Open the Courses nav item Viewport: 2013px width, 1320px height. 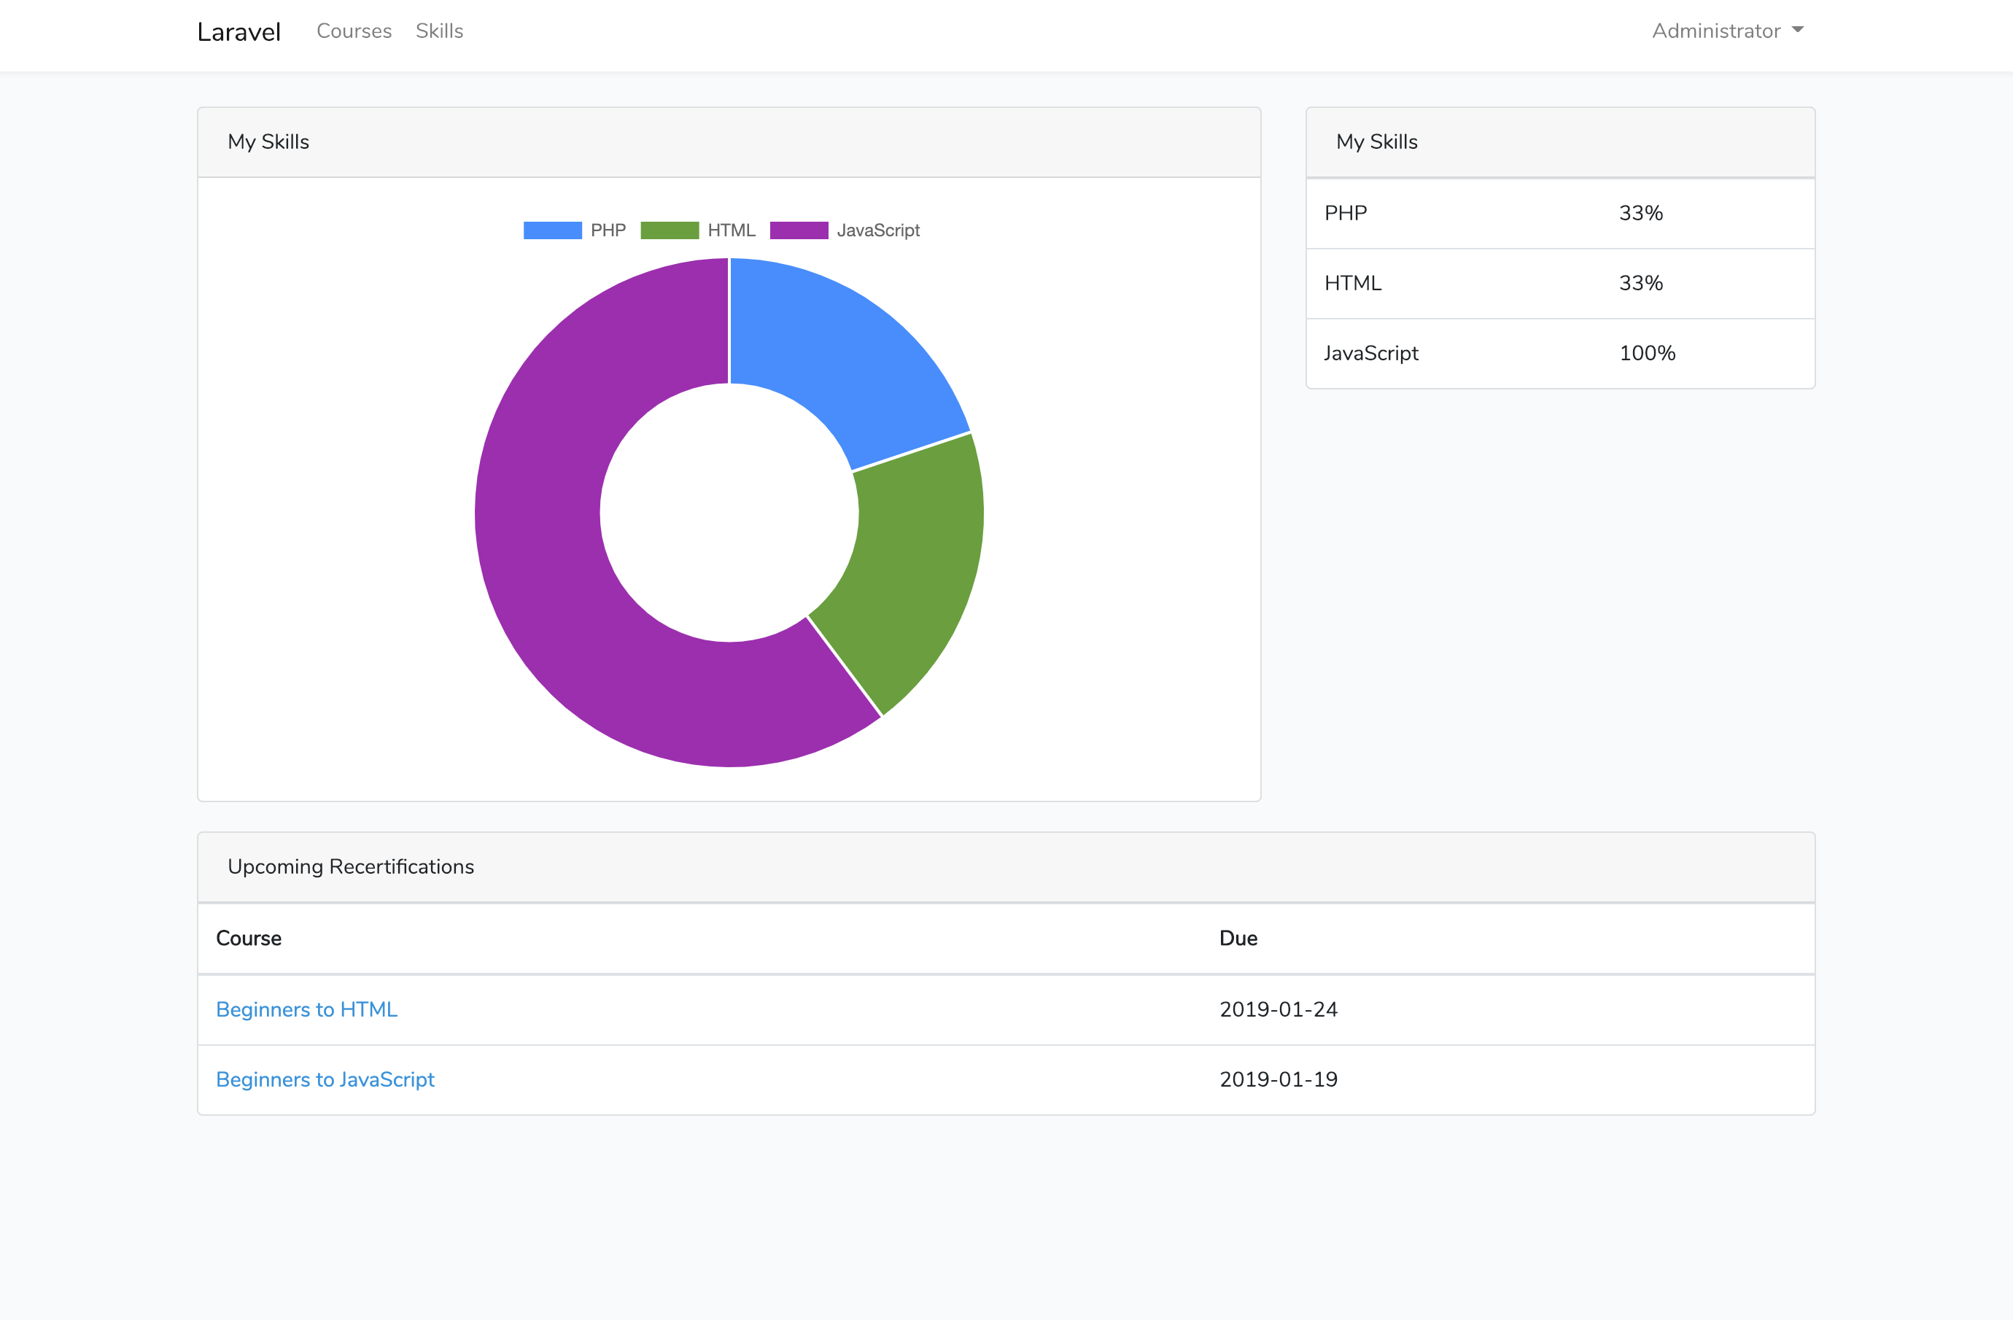coord(354,31)
